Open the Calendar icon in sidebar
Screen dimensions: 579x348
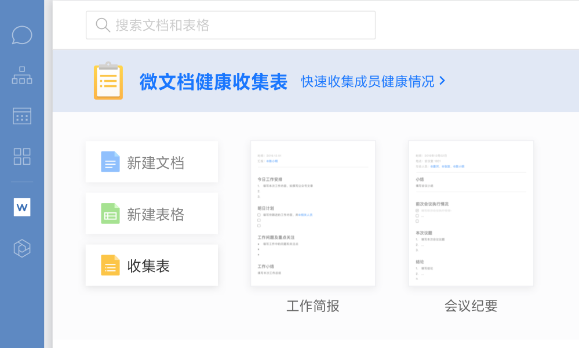22,116
